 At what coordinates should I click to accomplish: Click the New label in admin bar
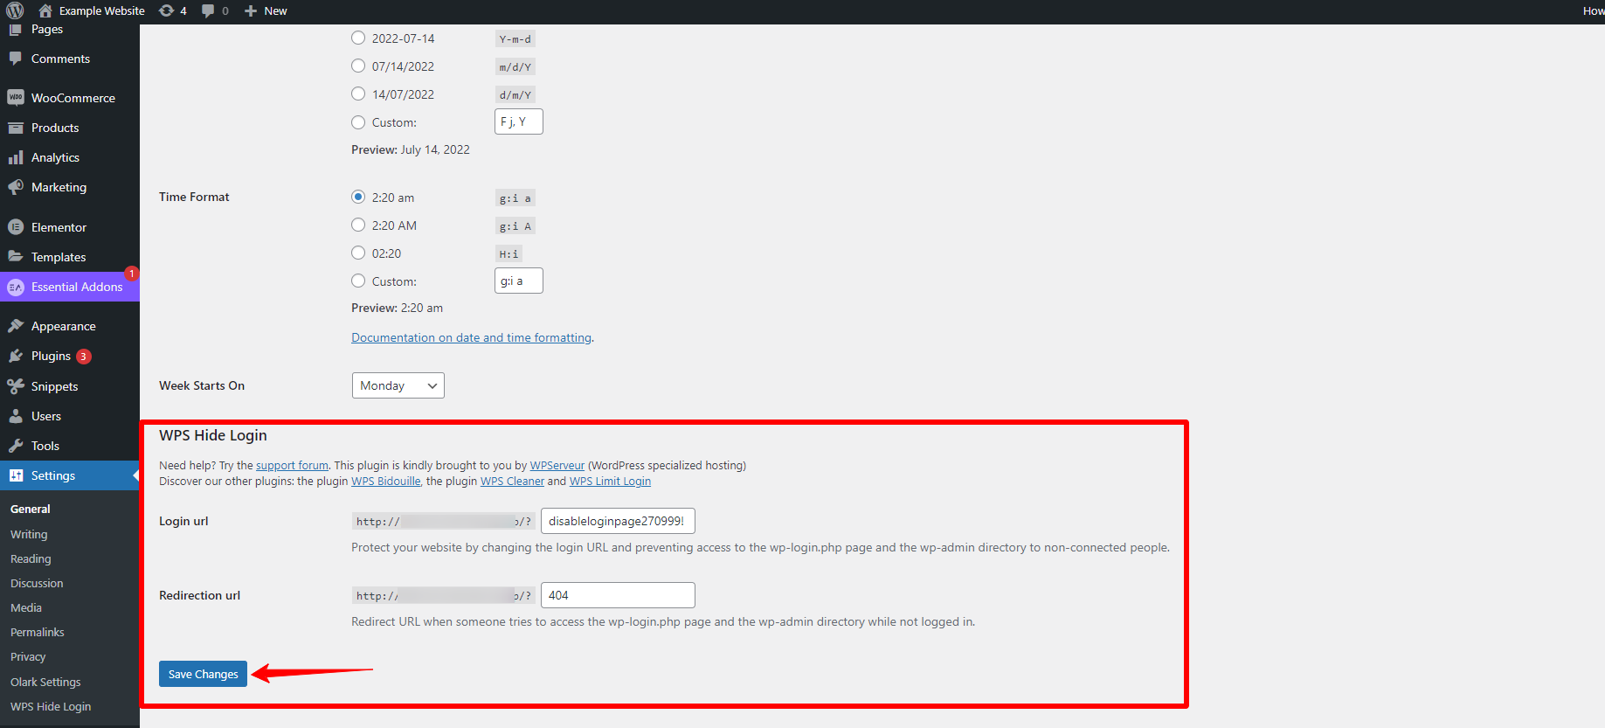pos(275,10)
